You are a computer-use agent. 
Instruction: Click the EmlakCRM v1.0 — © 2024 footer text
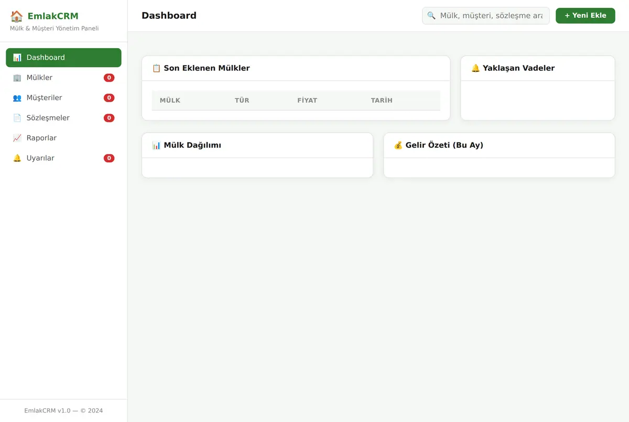click(x=63, y=411)
